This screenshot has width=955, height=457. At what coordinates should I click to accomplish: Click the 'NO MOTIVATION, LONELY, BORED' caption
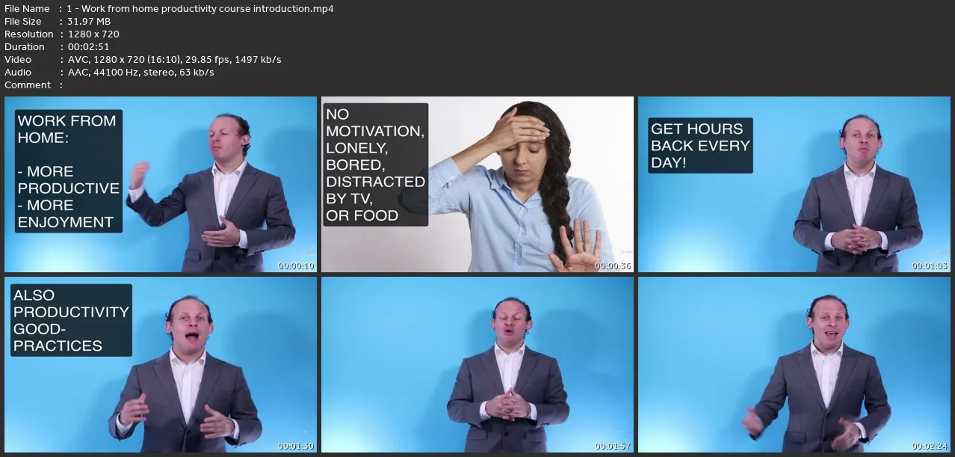pos(375,165)
